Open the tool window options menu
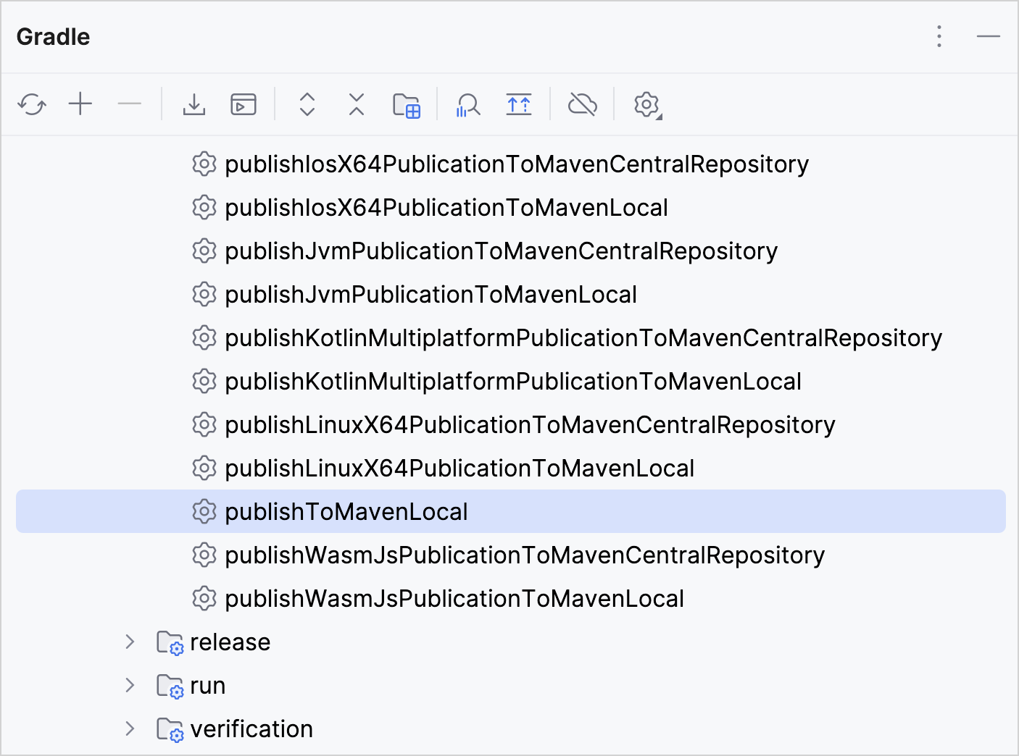The height and width of the screenshot is (756, 1019). tap(939, 36)
